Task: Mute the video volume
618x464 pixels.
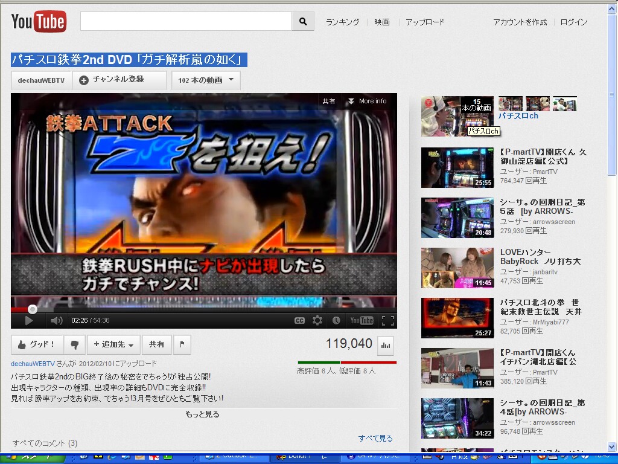Action: click(57, 320)
